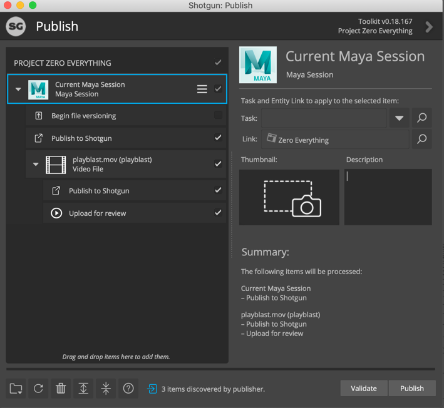Click the Publish button

(411, 388)
